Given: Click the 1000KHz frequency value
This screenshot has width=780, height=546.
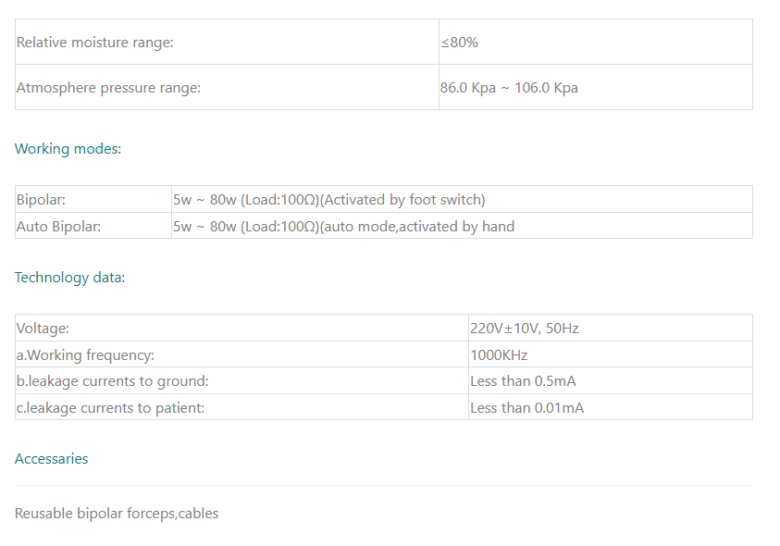Looking at the screenshot, I should (499, 354).
